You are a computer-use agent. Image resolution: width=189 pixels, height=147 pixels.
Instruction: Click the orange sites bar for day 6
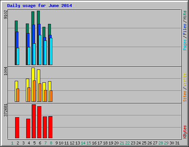click(x=40, y=93)
